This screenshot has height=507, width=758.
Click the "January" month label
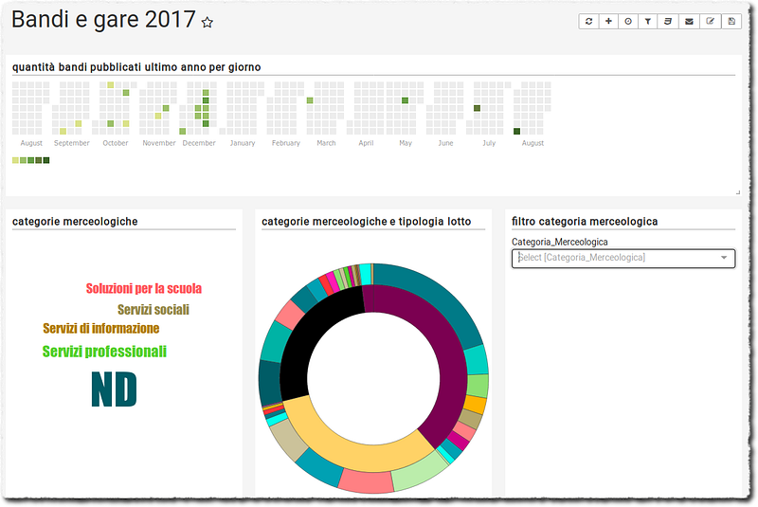243,143
